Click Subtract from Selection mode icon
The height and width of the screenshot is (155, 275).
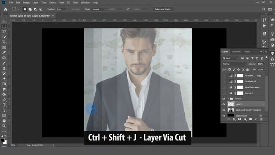(x=35, y=9)
